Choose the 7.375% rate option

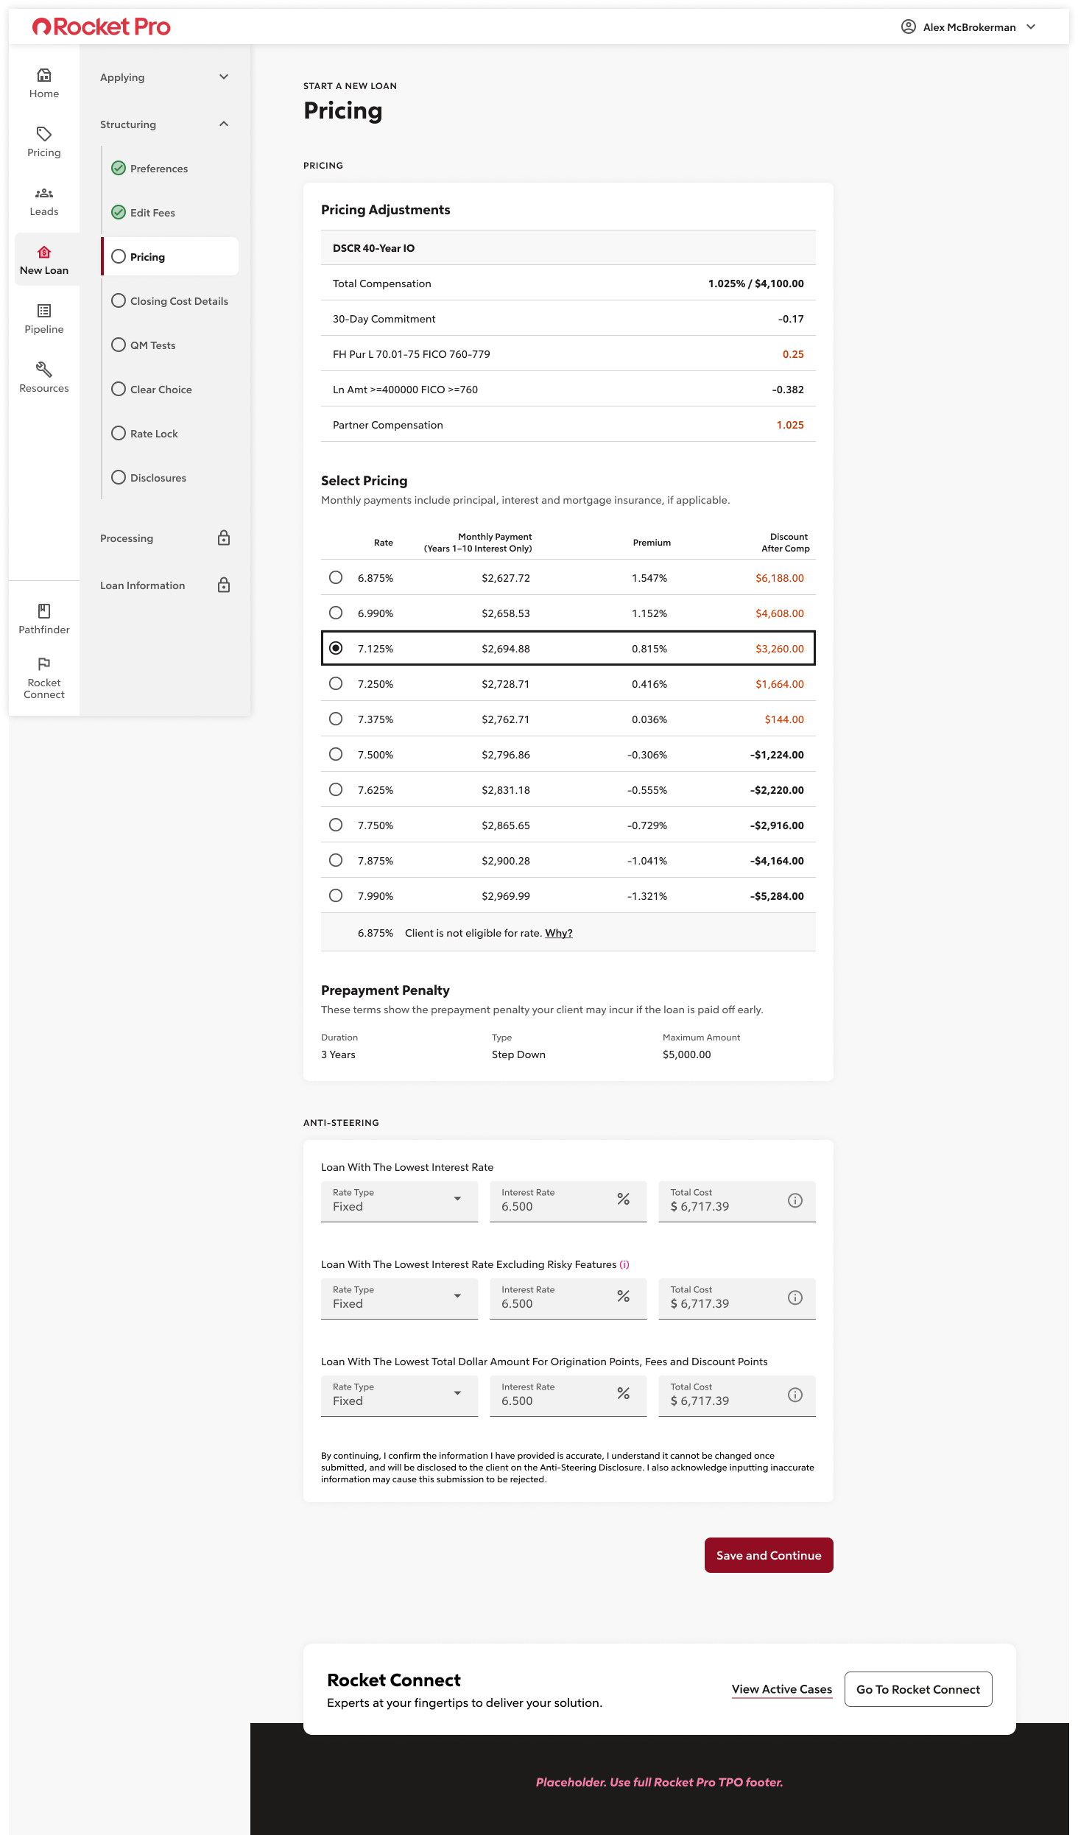coord(336,719)
